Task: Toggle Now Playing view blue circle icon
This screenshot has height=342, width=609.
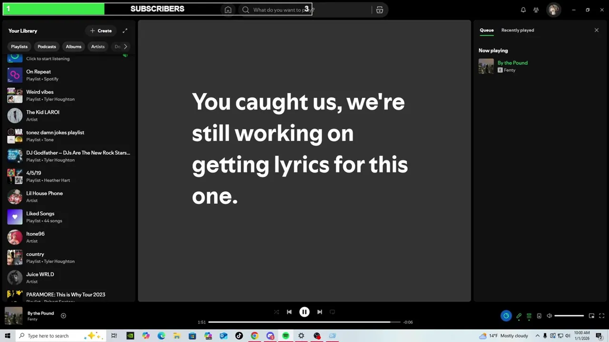Action: click(506, 316)
